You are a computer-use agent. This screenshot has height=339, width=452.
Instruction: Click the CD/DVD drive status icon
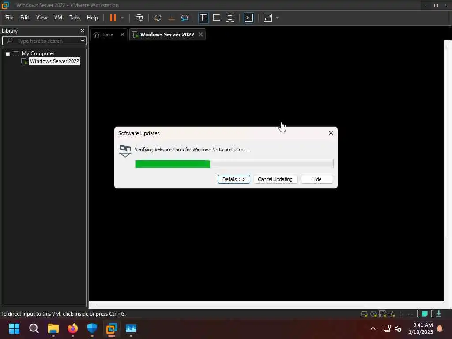[x=373, y=314]
